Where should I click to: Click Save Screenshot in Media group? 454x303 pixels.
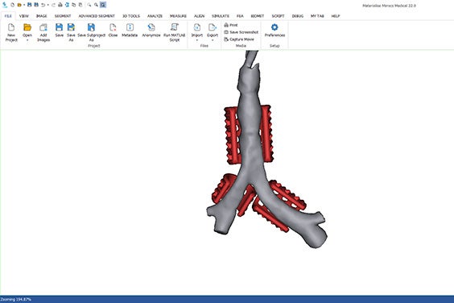(x=241, y=32)
